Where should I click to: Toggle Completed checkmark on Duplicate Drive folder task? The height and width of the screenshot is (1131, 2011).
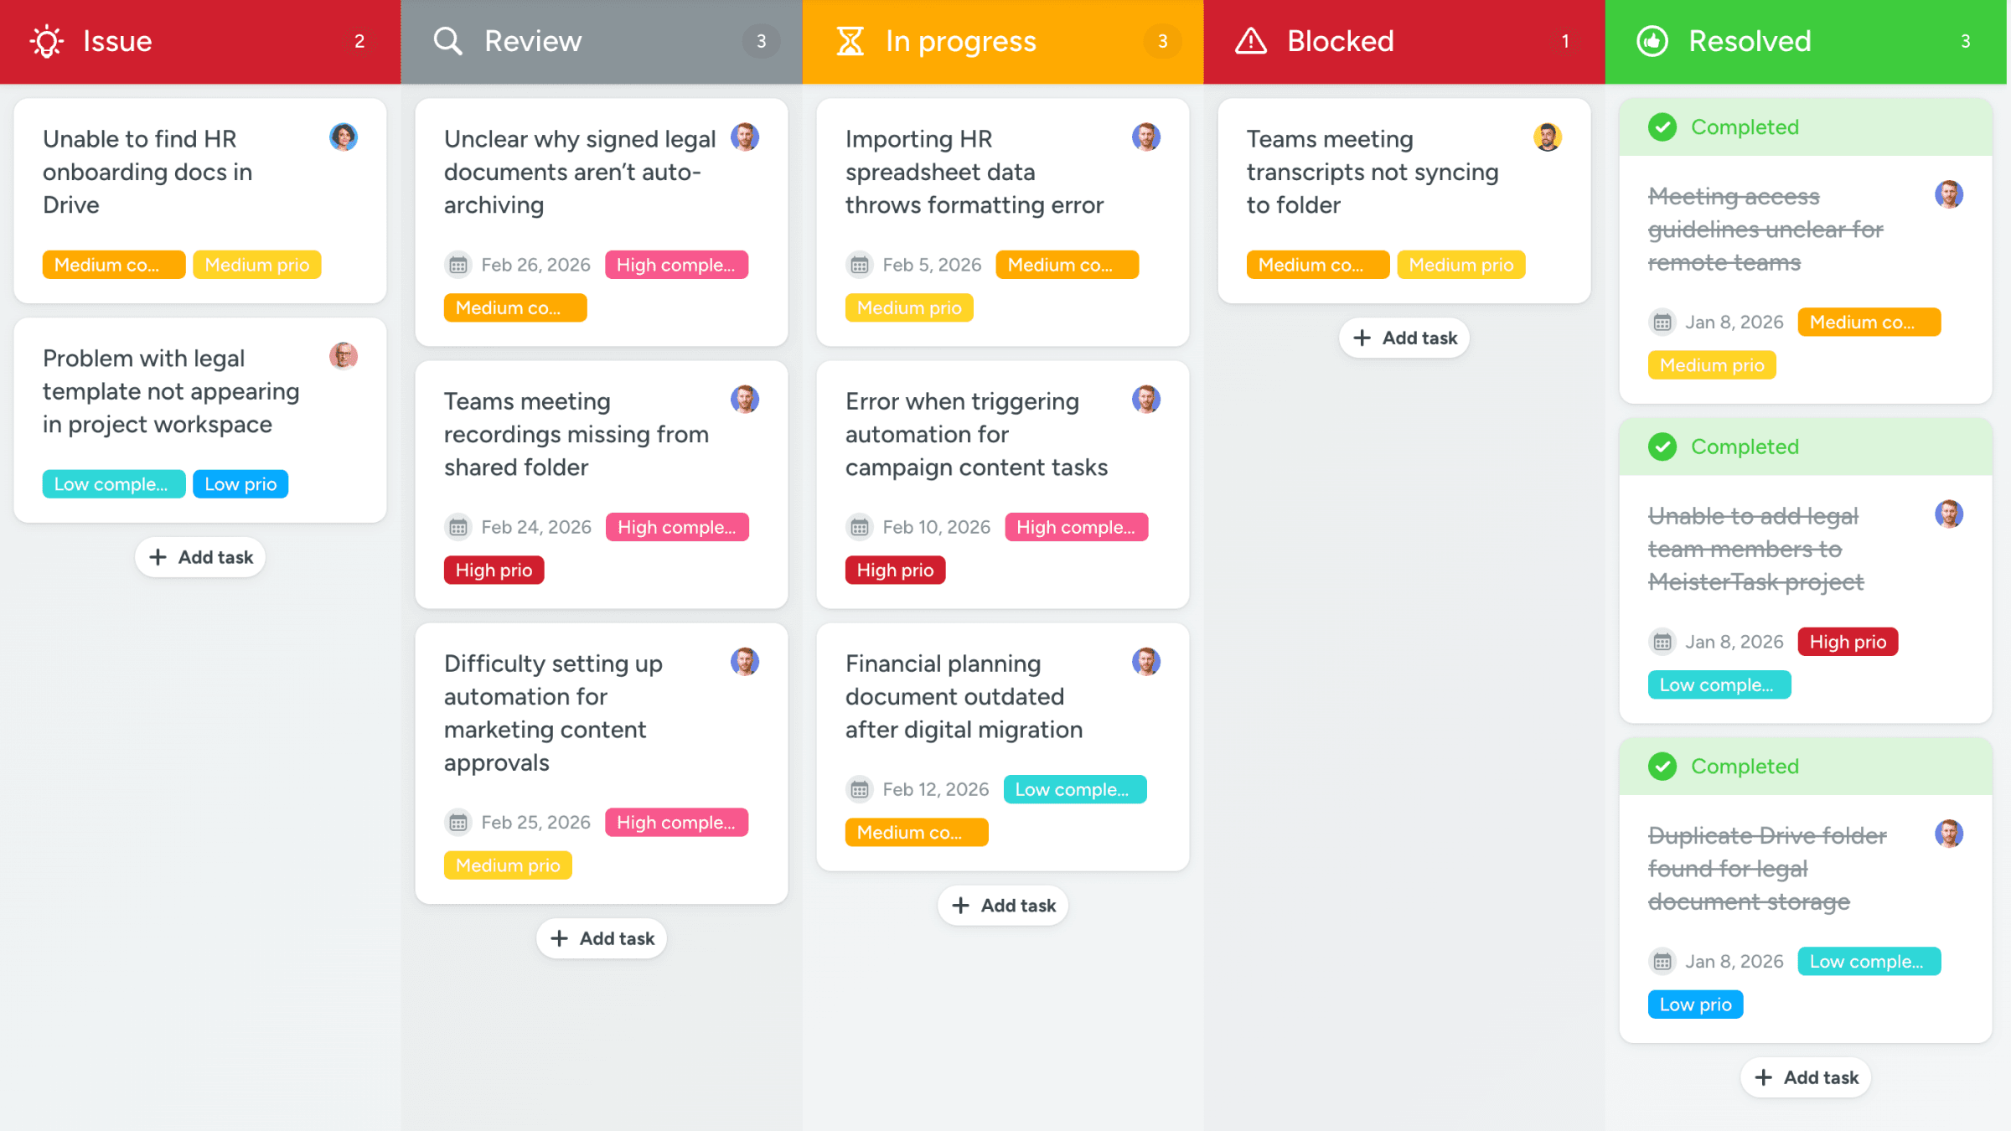(x=1662, y=767)
